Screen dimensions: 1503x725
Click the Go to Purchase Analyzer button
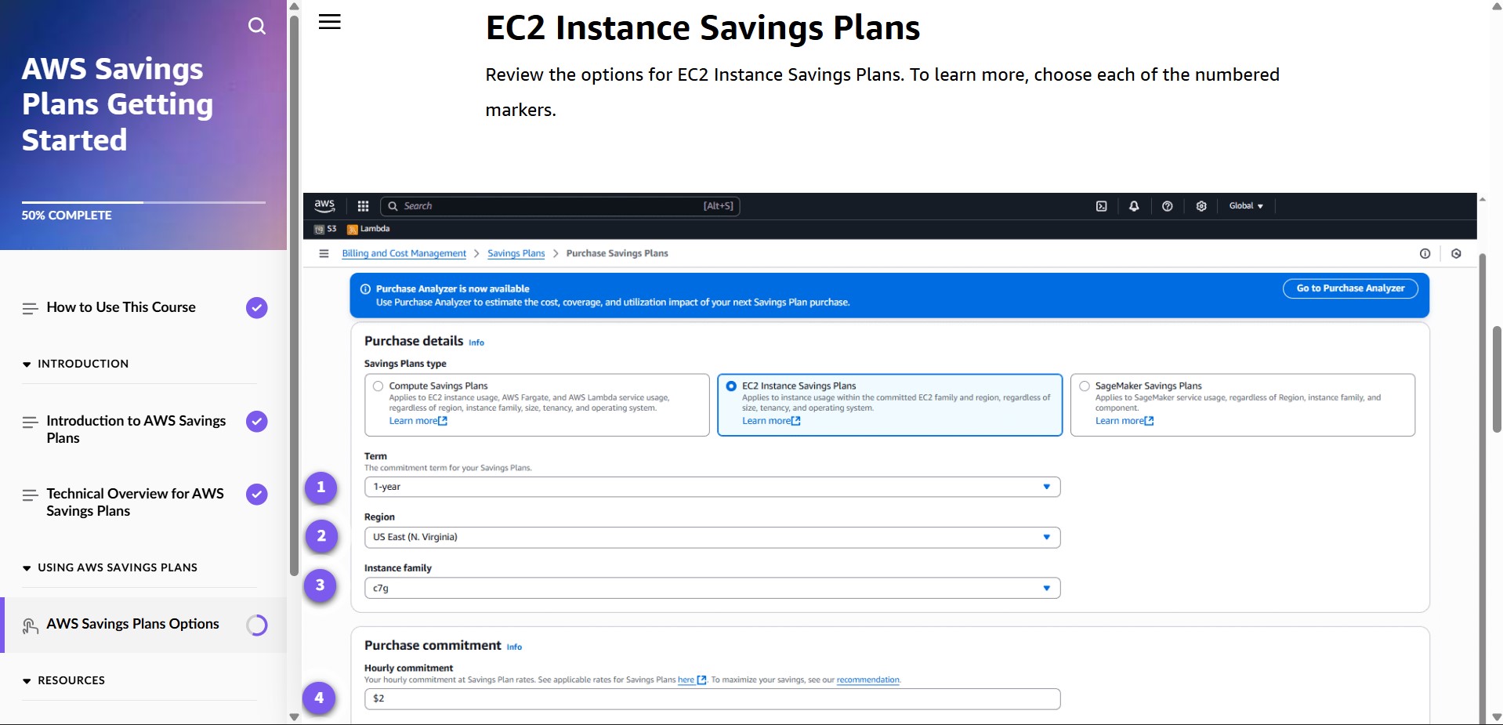(x=1349, y=288)
